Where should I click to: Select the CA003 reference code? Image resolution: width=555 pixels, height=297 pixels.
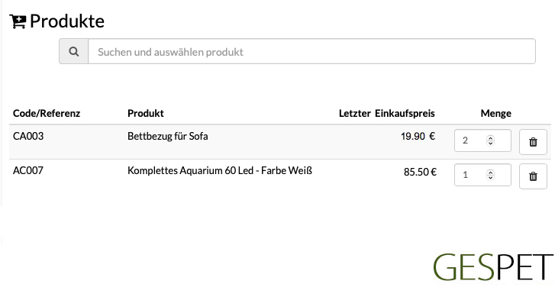28,137
